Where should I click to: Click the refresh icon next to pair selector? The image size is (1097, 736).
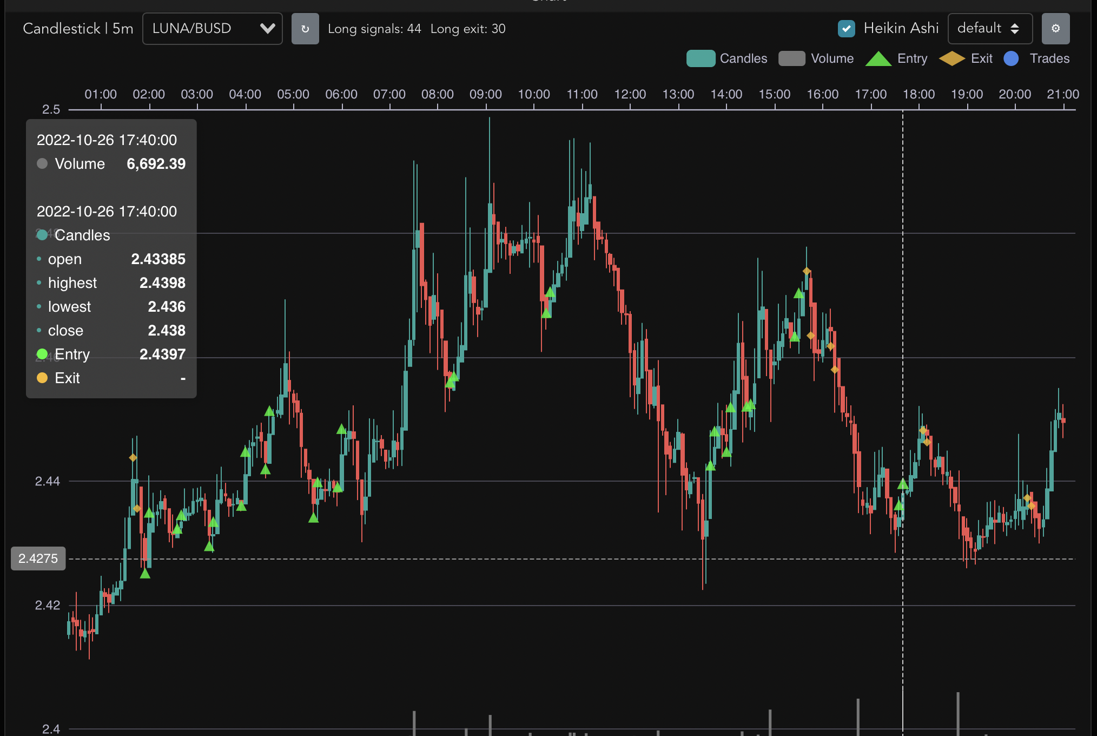point(305,29)
